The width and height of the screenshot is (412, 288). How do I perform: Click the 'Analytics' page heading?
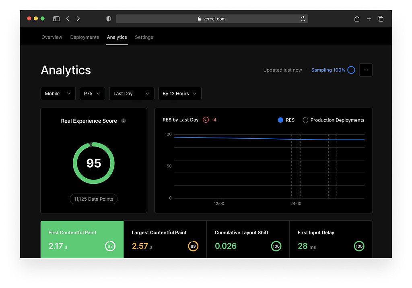(x=66, y=70)
